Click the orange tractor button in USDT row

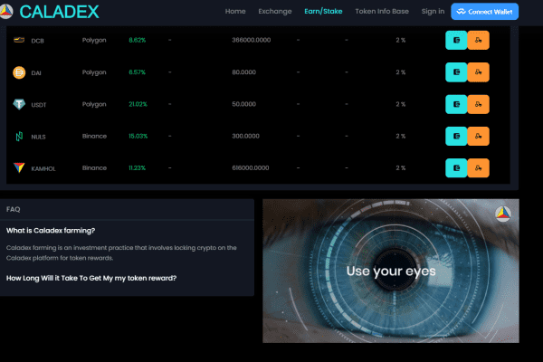point(478,104)
